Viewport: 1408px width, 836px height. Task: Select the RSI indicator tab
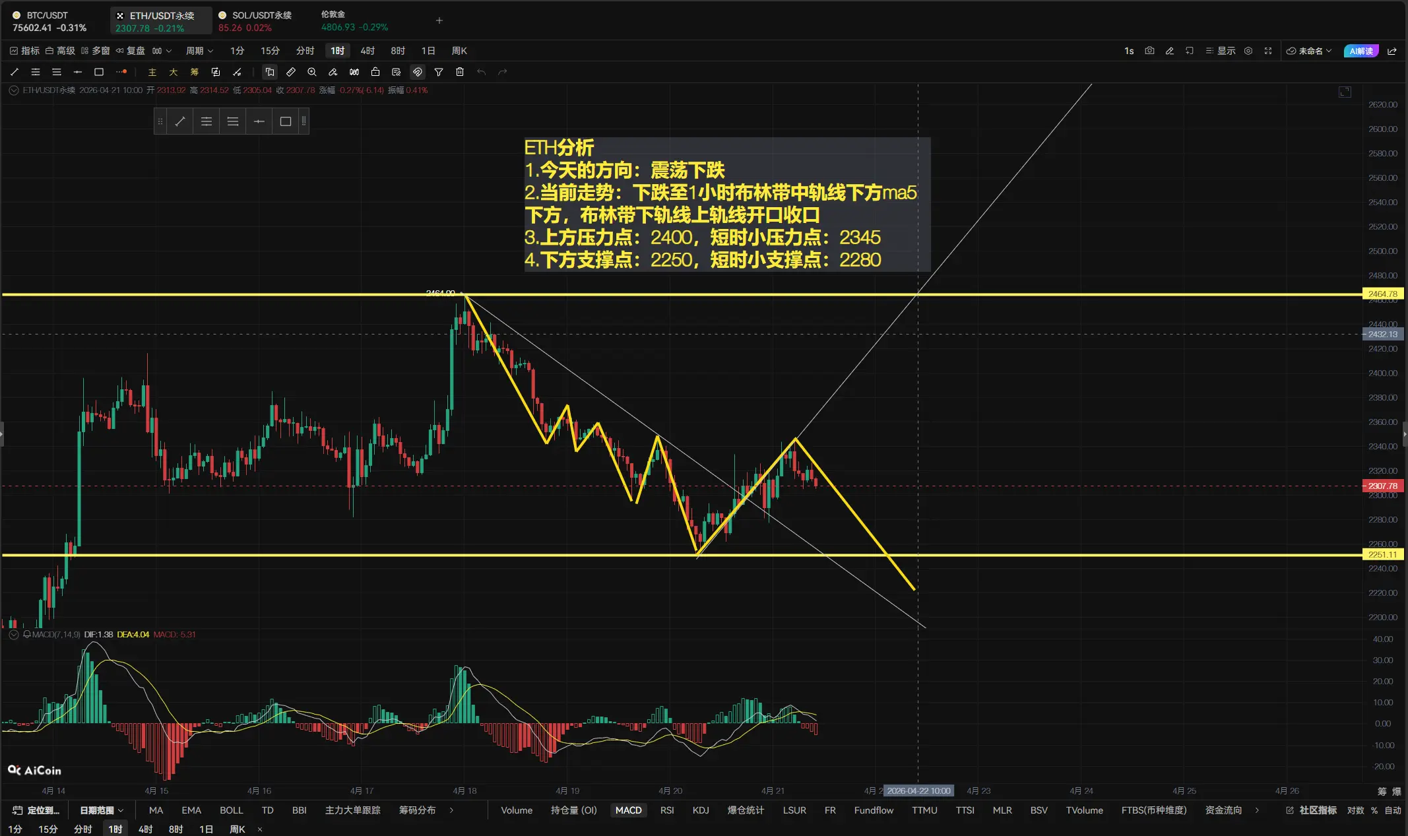667,810
